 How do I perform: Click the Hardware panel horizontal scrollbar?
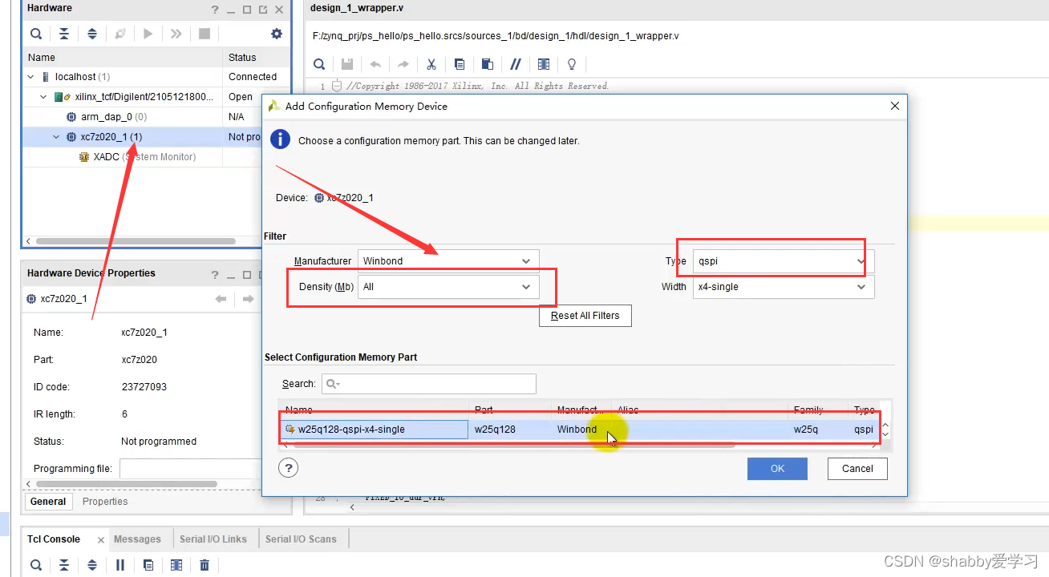point(136,241)
